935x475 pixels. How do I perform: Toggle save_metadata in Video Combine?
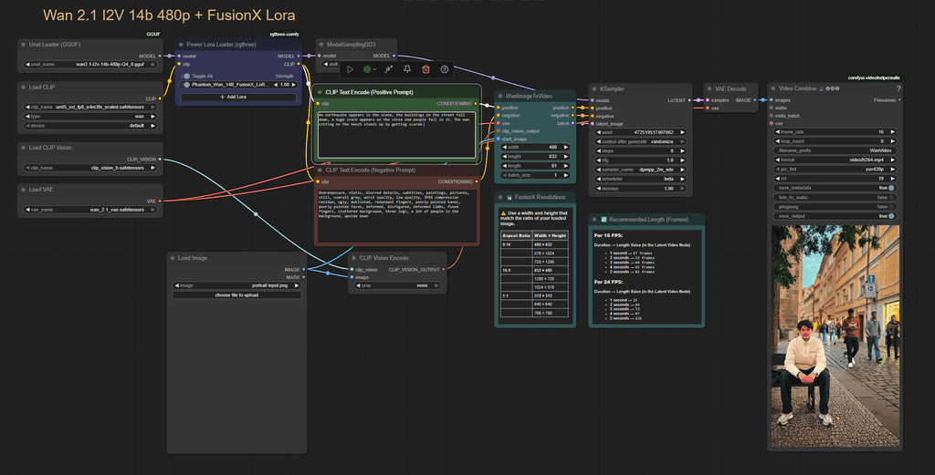pyautogui.click(x=891, y=188)
